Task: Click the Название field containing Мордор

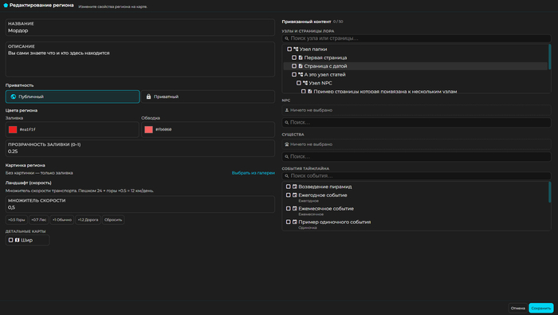Action: (x=140, y=27)
